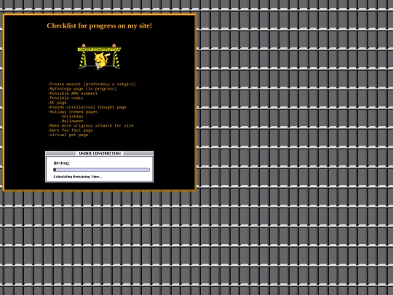Select the 'Create mascot (preferably a catgirl)' line
This screenshot has width=393, height=295.
point(92,84)
